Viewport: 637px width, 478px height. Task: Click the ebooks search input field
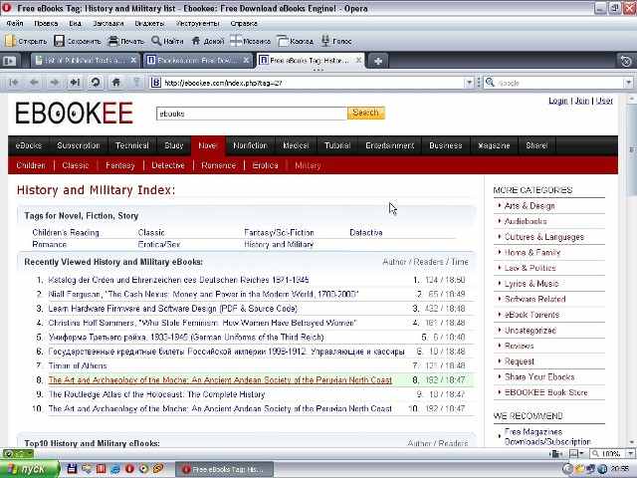click(252, 114)
